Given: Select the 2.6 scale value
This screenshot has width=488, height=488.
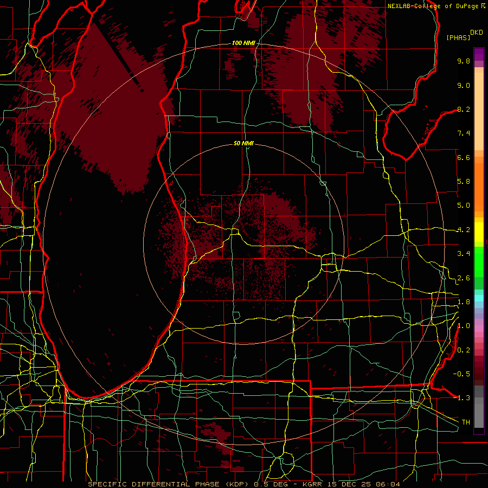Looking at the screenshot, I should (464, 278).
